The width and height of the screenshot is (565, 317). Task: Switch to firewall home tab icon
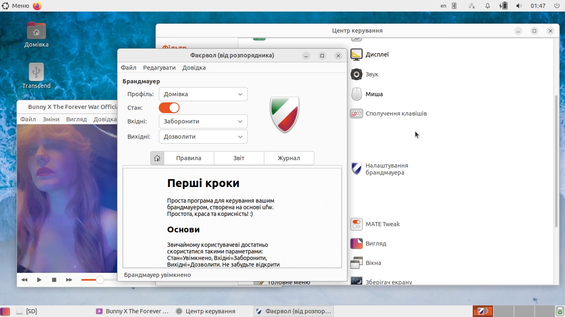click(157, 158)
